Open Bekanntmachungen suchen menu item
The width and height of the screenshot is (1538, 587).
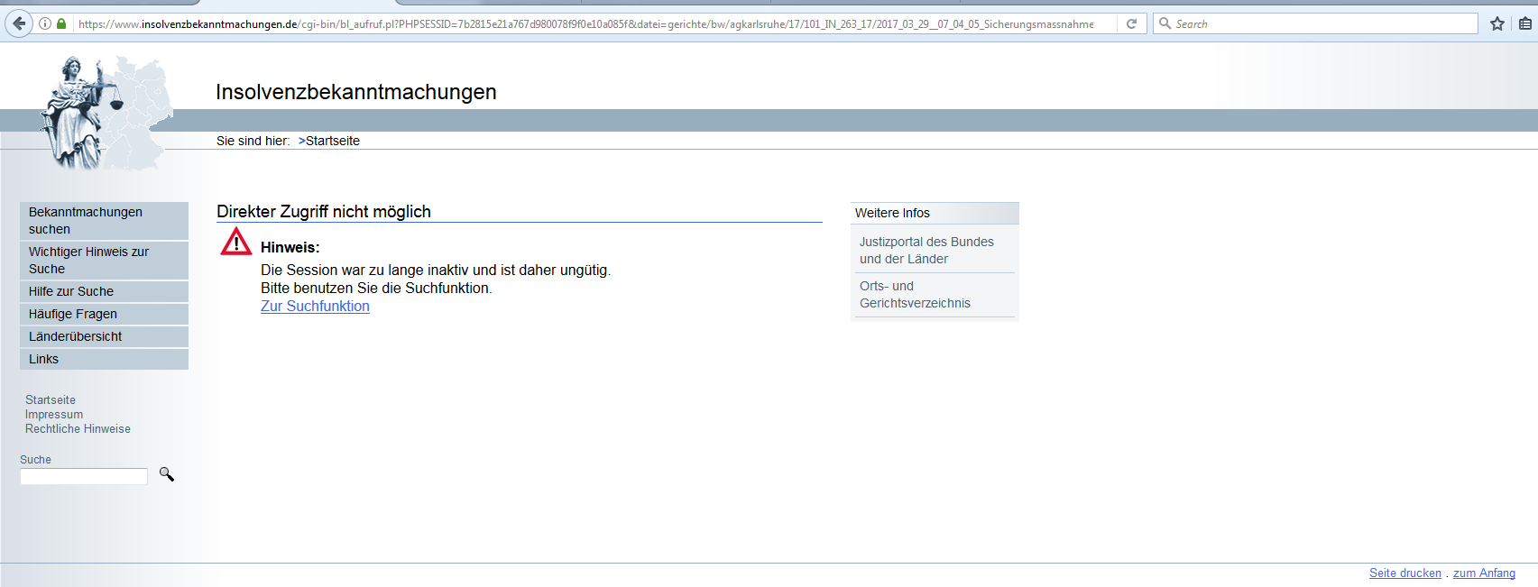[x=86, y=220]
